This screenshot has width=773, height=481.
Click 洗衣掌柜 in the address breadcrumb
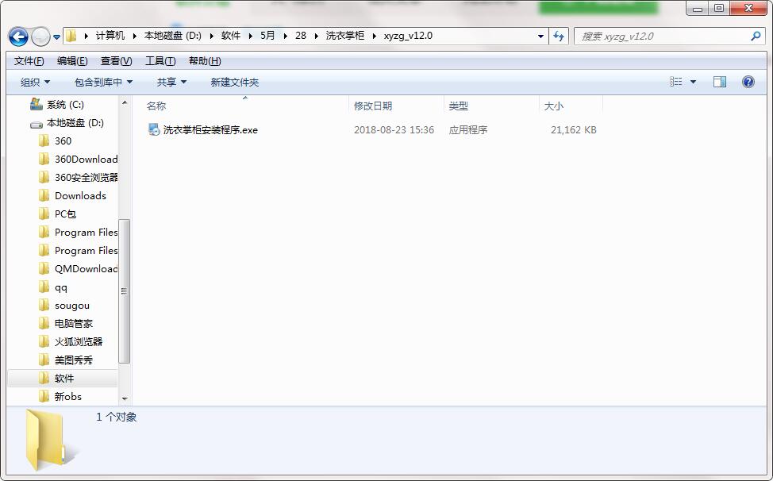point(344,37)
